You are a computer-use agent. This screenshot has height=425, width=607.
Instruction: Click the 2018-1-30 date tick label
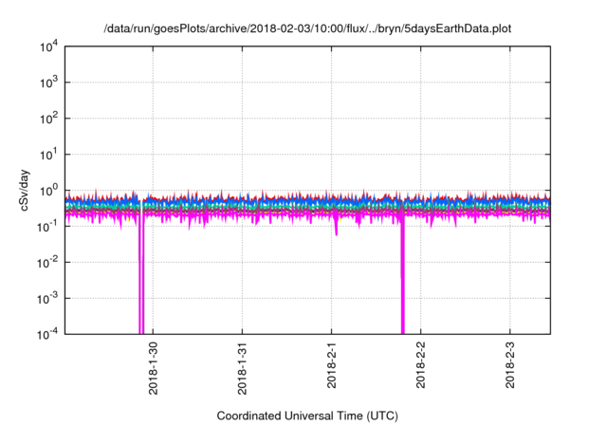coord(154,368)
